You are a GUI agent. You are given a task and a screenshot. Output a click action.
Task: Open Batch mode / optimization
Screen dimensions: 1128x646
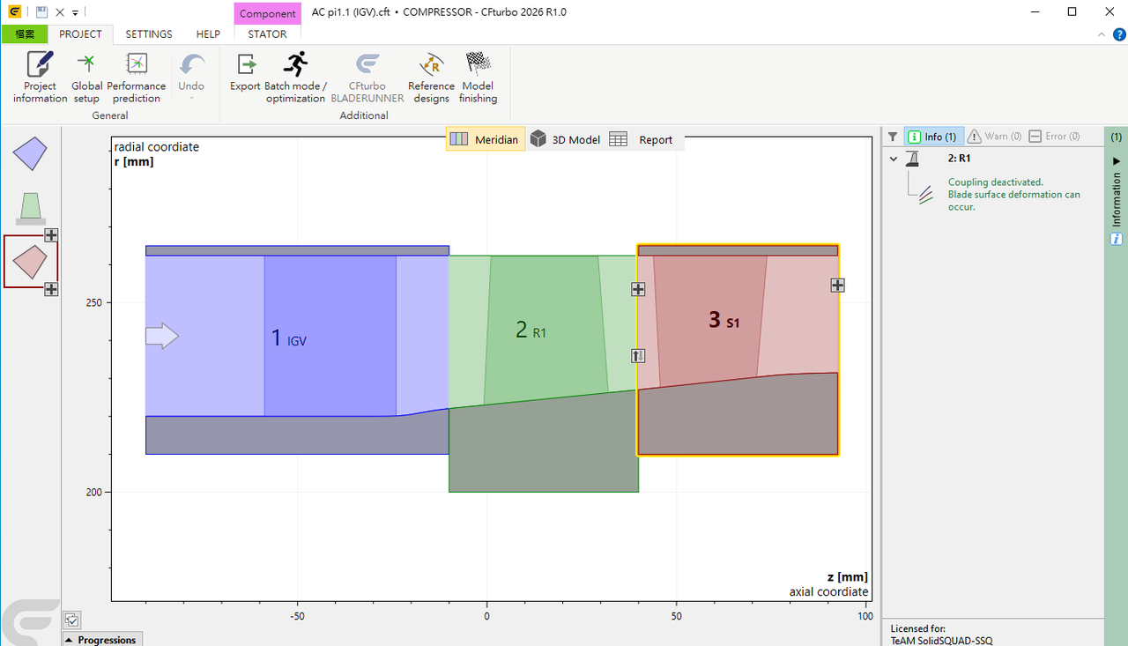[x=295, y=78]
